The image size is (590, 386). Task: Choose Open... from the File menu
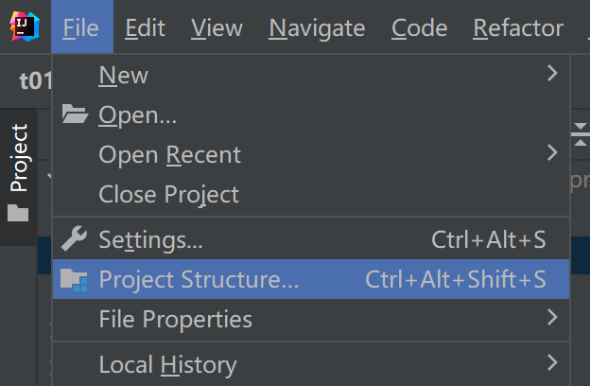[138, 114]
